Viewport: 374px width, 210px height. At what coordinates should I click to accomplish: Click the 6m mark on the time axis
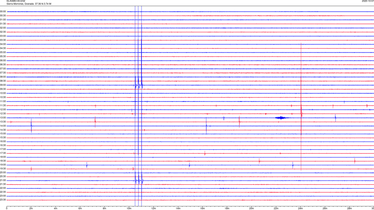80,208
